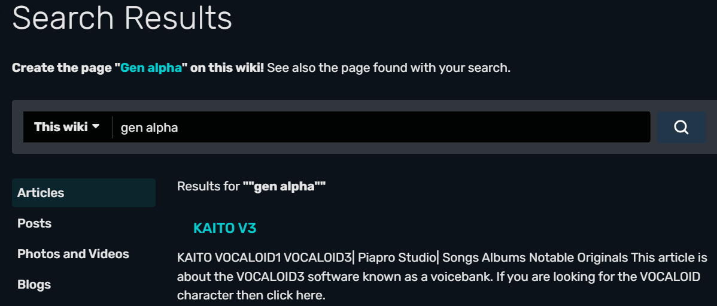
Task: Click the Results for gen alpha text
Action: tap(251, 186)
